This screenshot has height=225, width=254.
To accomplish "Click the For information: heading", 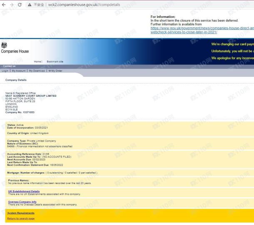I will (163, 17).
